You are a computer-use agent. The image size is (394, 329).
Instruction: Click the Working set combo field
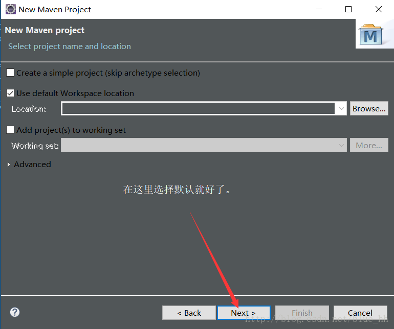pyautogui.click(x=204, y=145)
